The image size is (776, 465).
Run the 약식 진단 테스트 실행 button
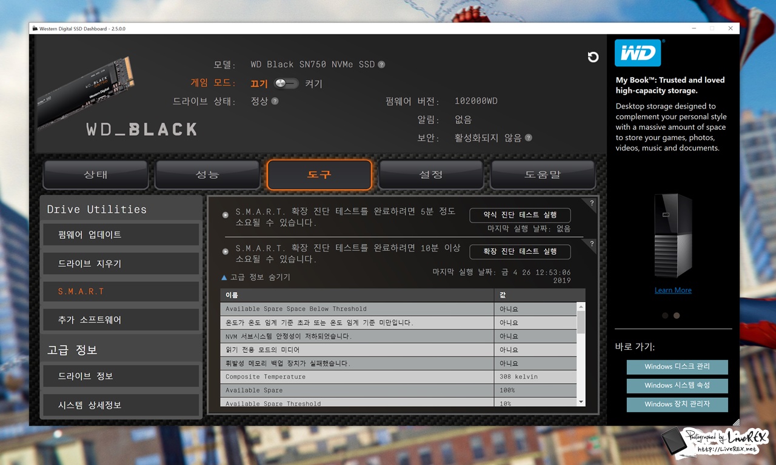click(x=520, y=215)
